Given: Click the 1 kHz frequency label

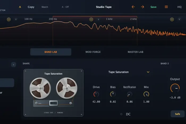Looking at the screenshot, I should [109, 19].
